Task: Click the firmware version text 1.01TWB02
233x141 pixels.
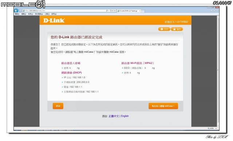Action: point(182,22)
